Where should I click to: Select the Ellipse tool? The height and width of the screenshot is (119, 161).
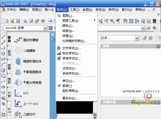tap(3, 87)
